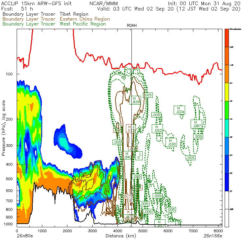Click the 100 hPa pressure tick label
The width and height of the screenshot is (242, 242).
click(9, 74)
